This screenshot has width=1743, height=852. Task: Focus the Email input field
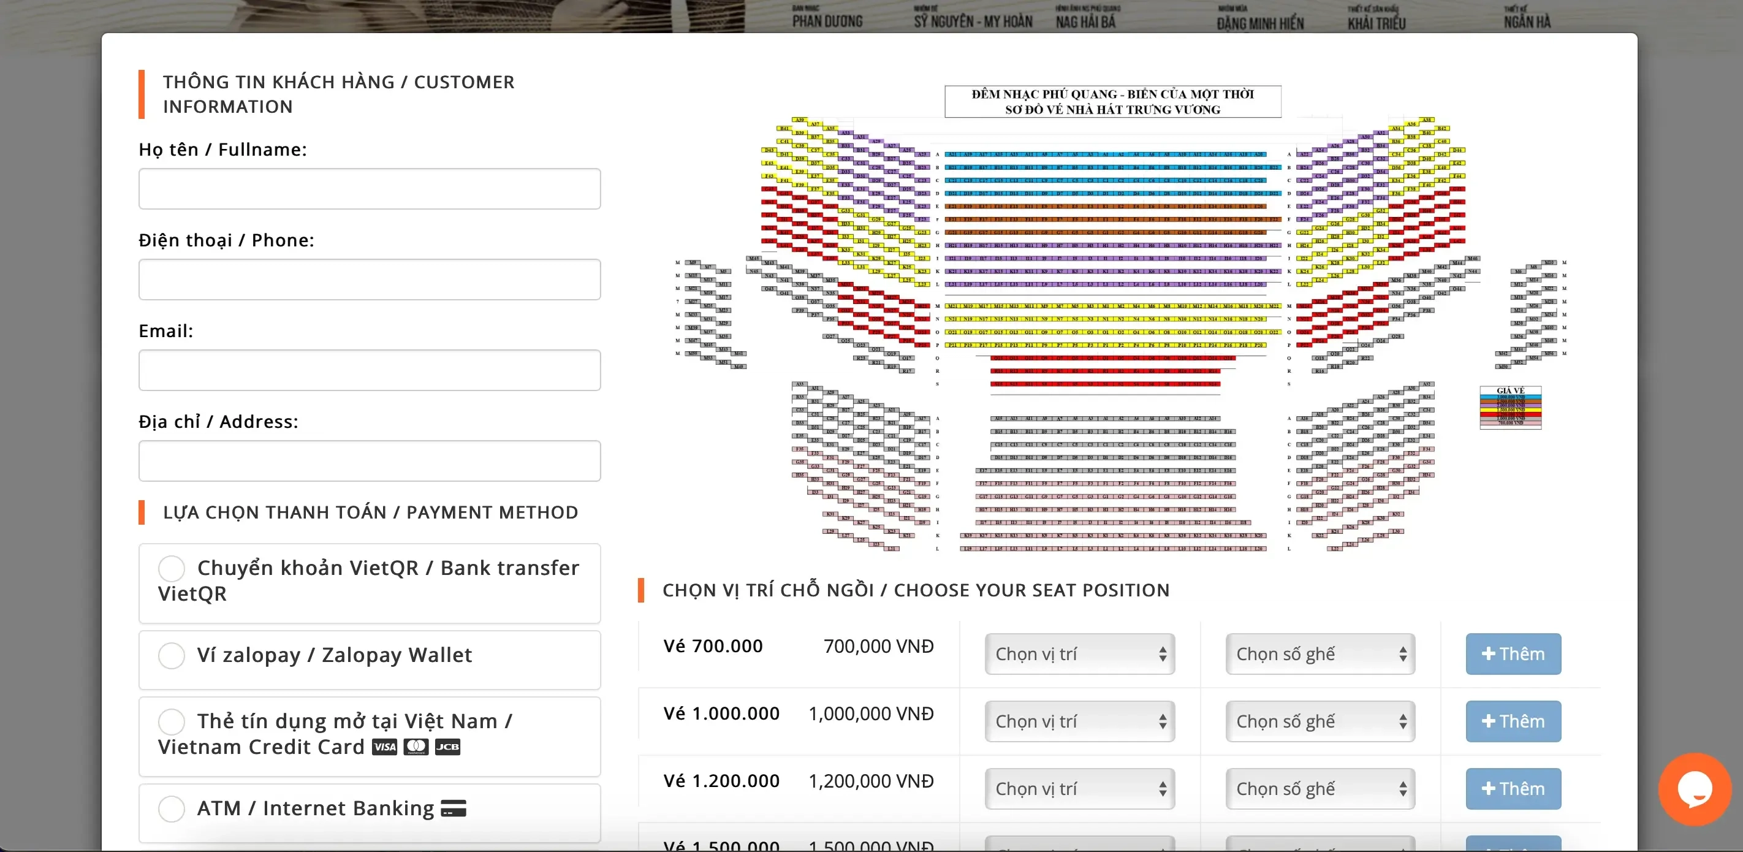370,370
